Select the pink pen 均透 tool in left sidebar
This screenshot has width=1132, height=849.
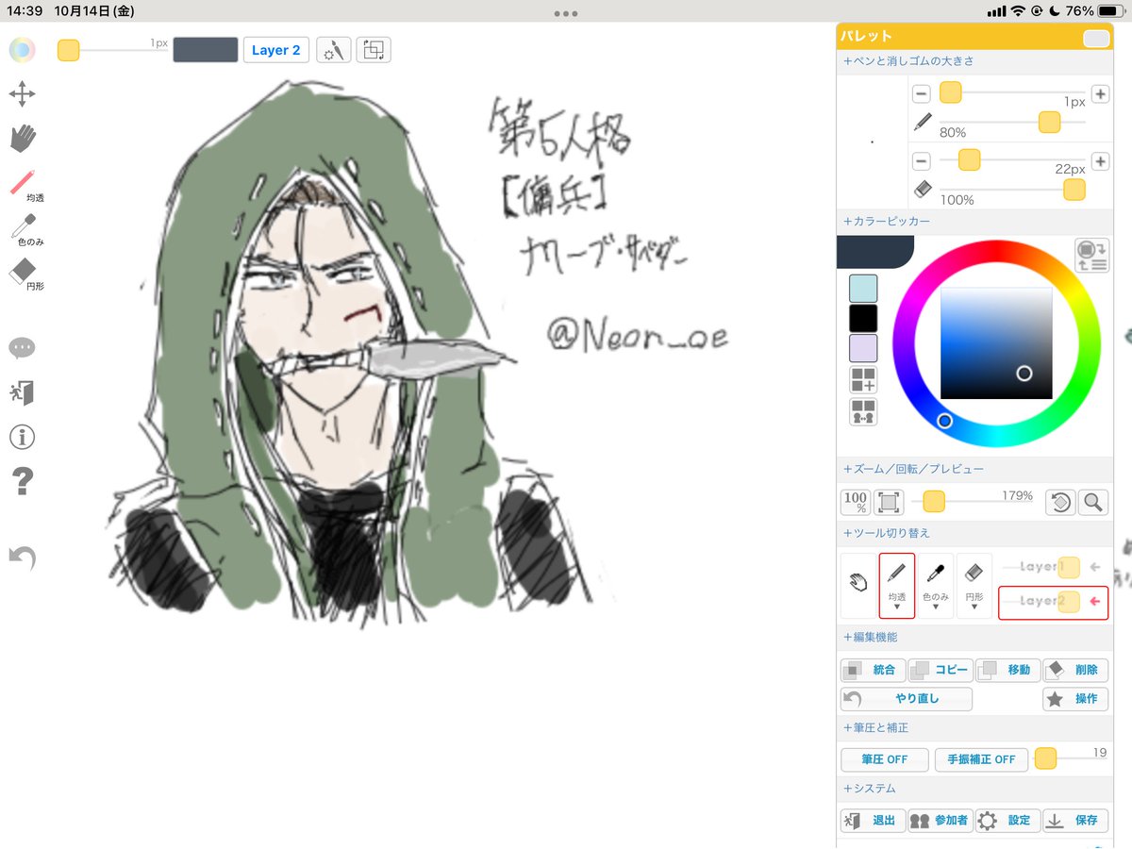(25, 185)
